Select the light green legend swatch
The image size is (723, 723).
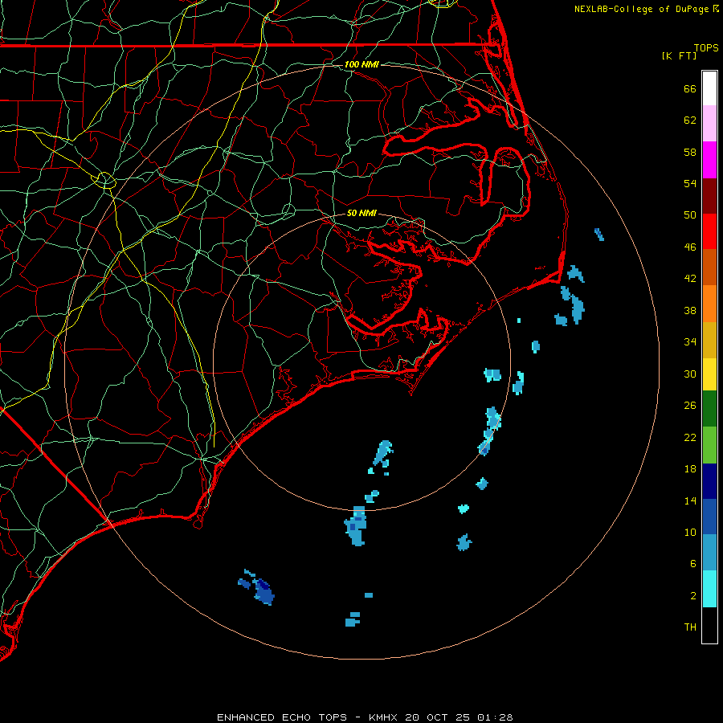[709, 445]
